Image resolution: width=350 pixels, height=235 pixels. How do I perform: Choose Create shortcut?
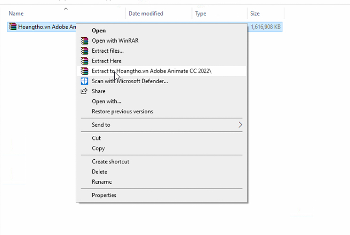pyautogui.click(x=161, y=162)
